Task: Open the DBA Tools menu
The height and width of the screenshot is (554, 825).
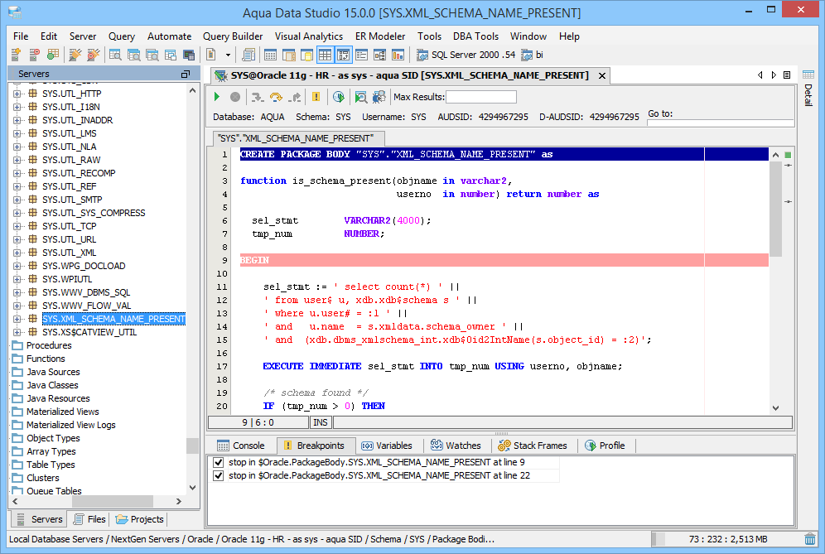Action: pyautogui.click(x=475, y=36)
